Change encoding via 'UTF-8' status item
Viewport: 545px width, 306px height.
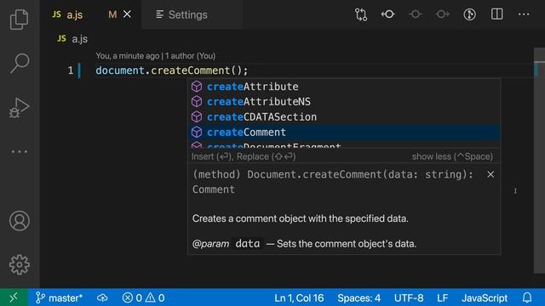click(x=409, y=298)
